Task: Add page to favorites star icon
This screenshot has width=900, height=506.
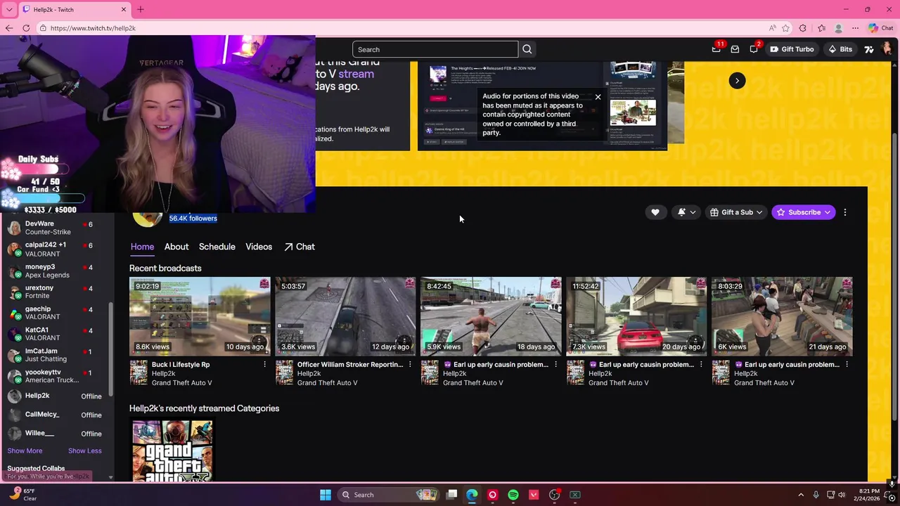Action: 786,28
